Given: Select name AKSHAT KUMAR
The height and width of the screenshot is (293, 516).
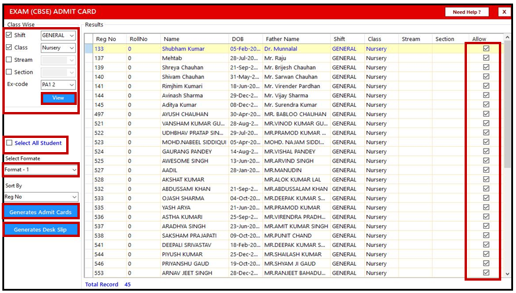Looking at the screenshot, I should point(183,179).
